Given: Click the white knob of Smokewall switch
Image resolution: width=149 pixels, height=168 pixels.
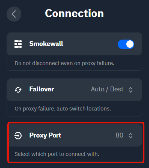Looking at the screenshot, I should (130, 44).
